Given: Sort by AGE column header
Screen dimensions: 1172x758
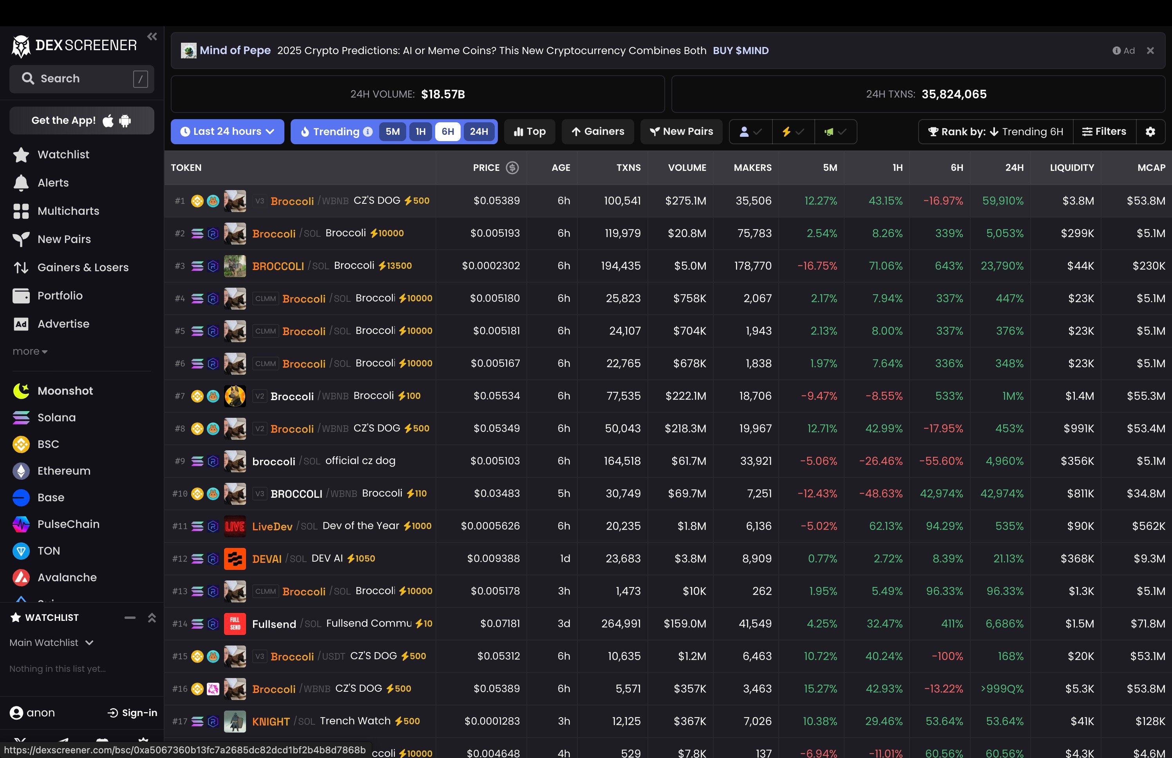Looking at the screenshot, I should click(x=561, y=168).
